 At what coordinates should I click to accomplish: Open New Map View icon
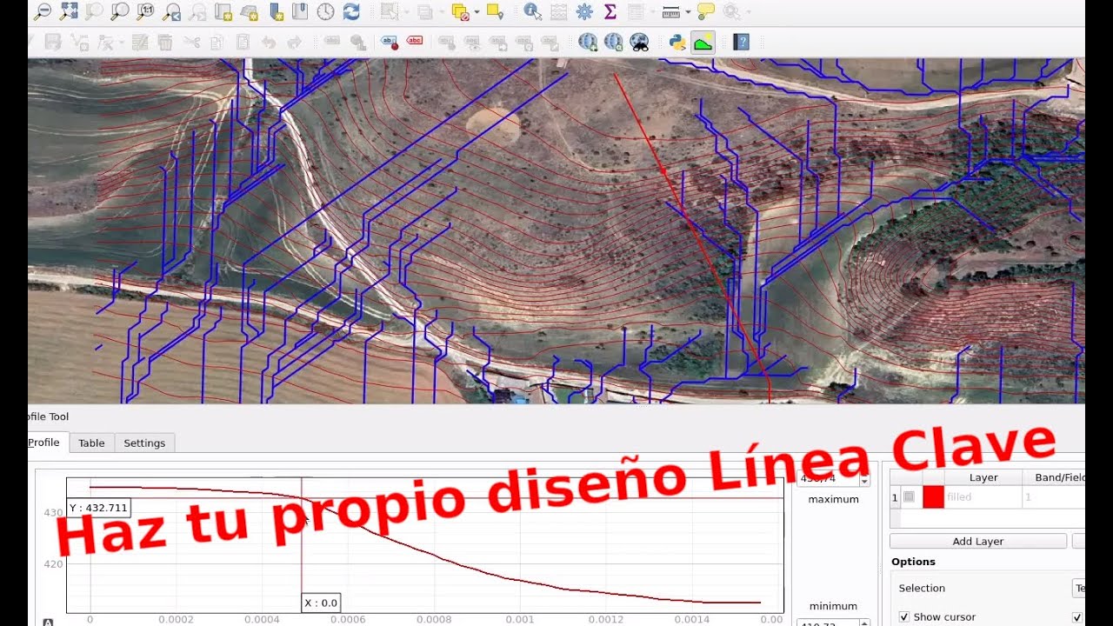point(223,11)
